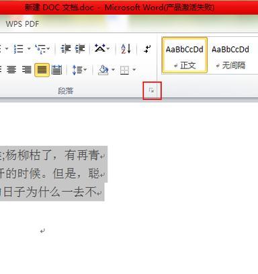Expand the borders dropdown arrow
The image size is (258, 274).
tap(134, 70)
